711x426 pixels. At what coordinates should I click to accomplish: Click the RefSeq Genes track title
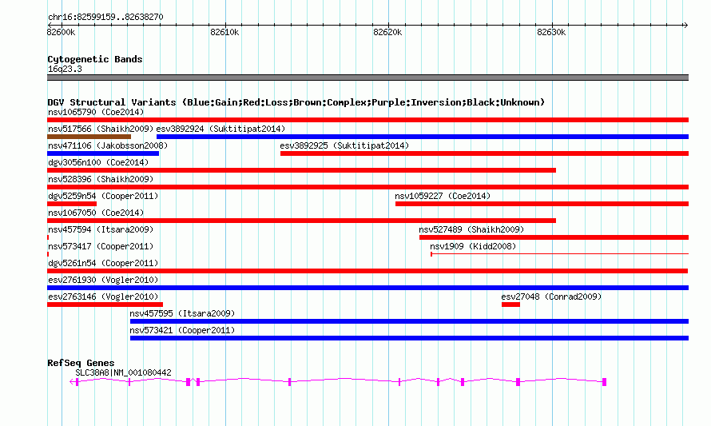[81, 363]
